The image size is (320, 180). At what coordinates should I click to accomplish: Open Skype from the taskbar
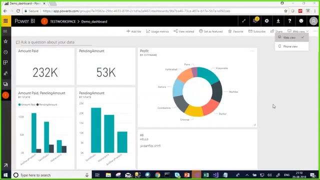coord(177,175)
